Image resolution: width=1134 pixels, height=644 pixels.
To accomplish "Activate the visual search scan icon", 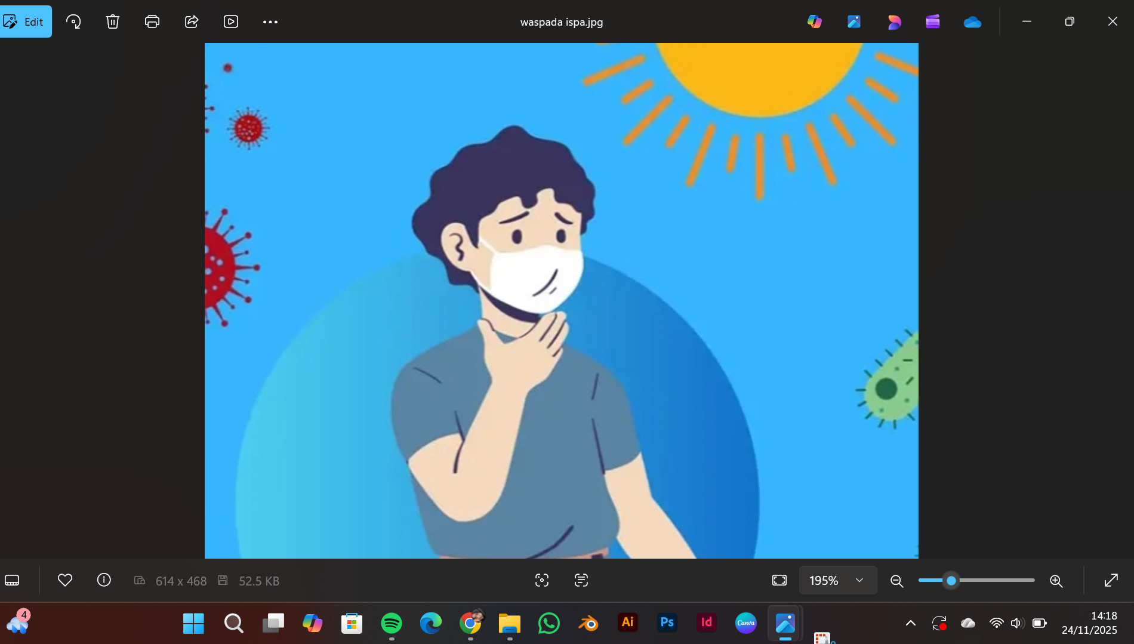I will (x=542, y=580).
